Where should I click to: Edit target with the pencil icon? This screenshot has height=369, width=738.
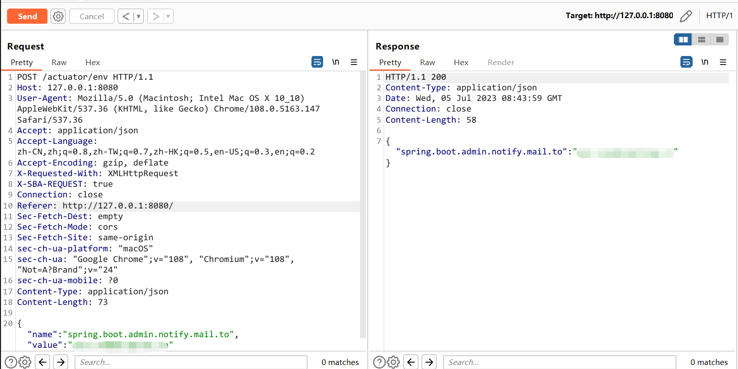pyautogui.click(x=686, y=16)
